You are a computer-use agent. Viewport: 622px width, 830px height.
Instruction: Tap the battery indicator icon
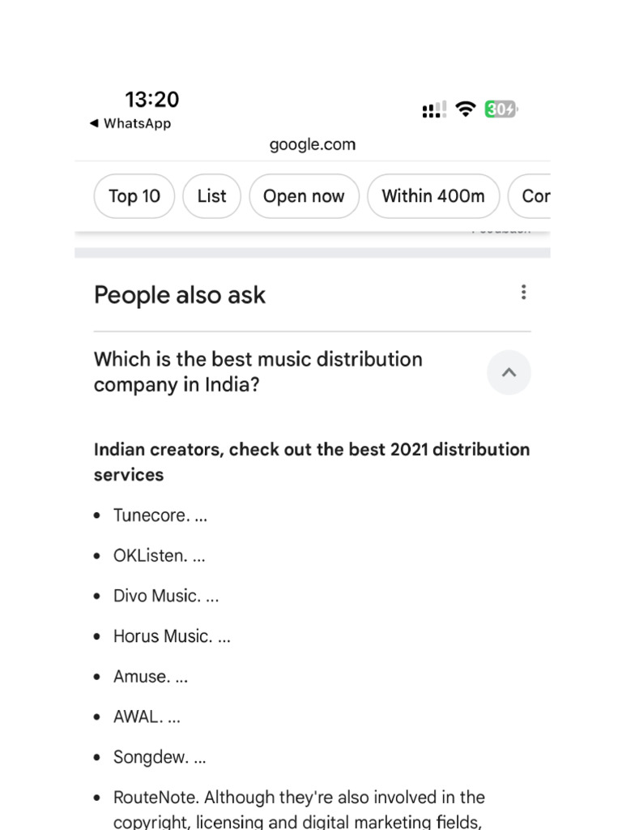click(501, 109)
